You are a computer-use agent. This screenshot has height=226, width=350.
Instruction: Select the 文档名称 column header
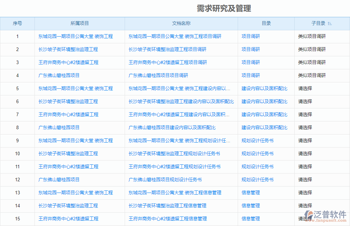(181, 23)
